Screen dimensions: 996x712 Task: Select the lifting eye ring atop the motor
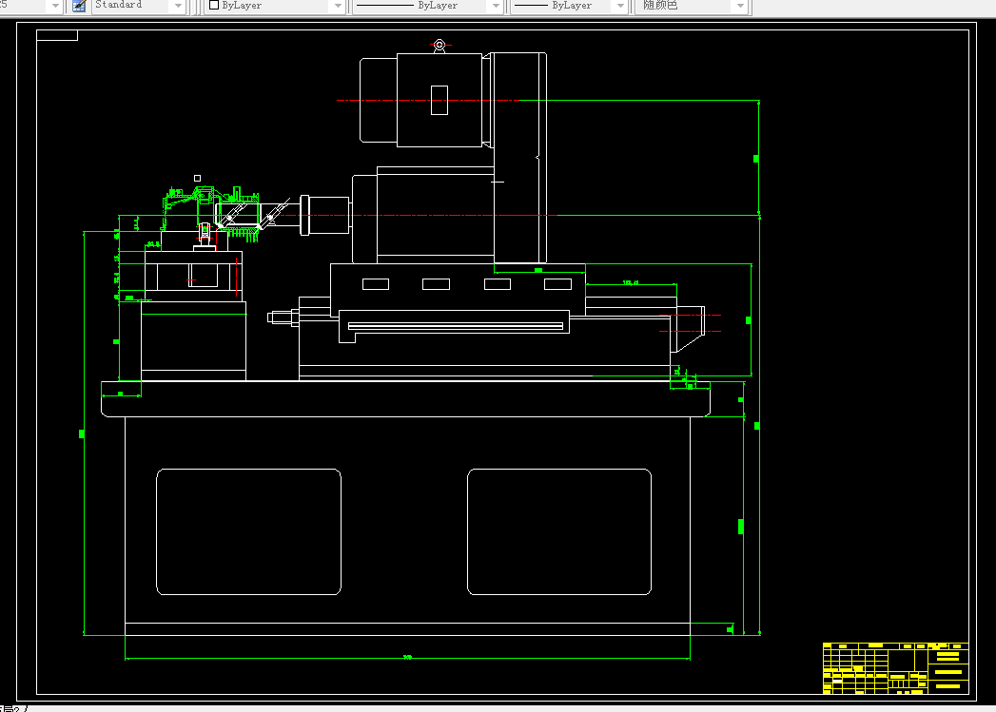pos(439,45)
